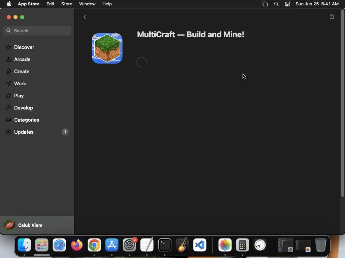This screenshot has height=258, width=345.
Task: Click the Updates badge showing 1
Action: (65, 132)
